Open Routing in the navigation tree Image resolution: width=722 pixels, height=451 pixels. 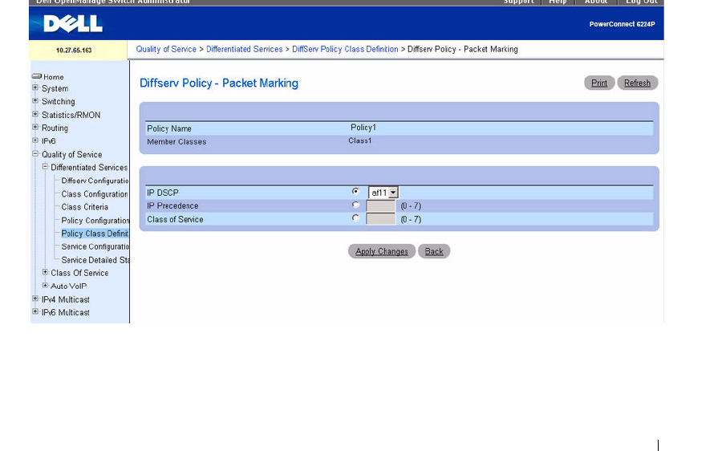(55, 128)
